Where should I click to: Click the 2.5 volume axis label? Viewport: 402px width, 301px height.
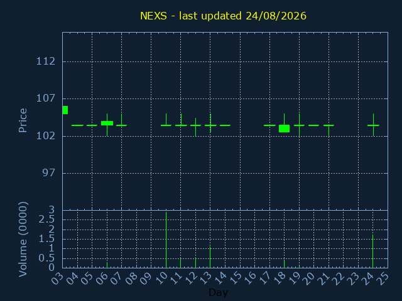point(46,219)
